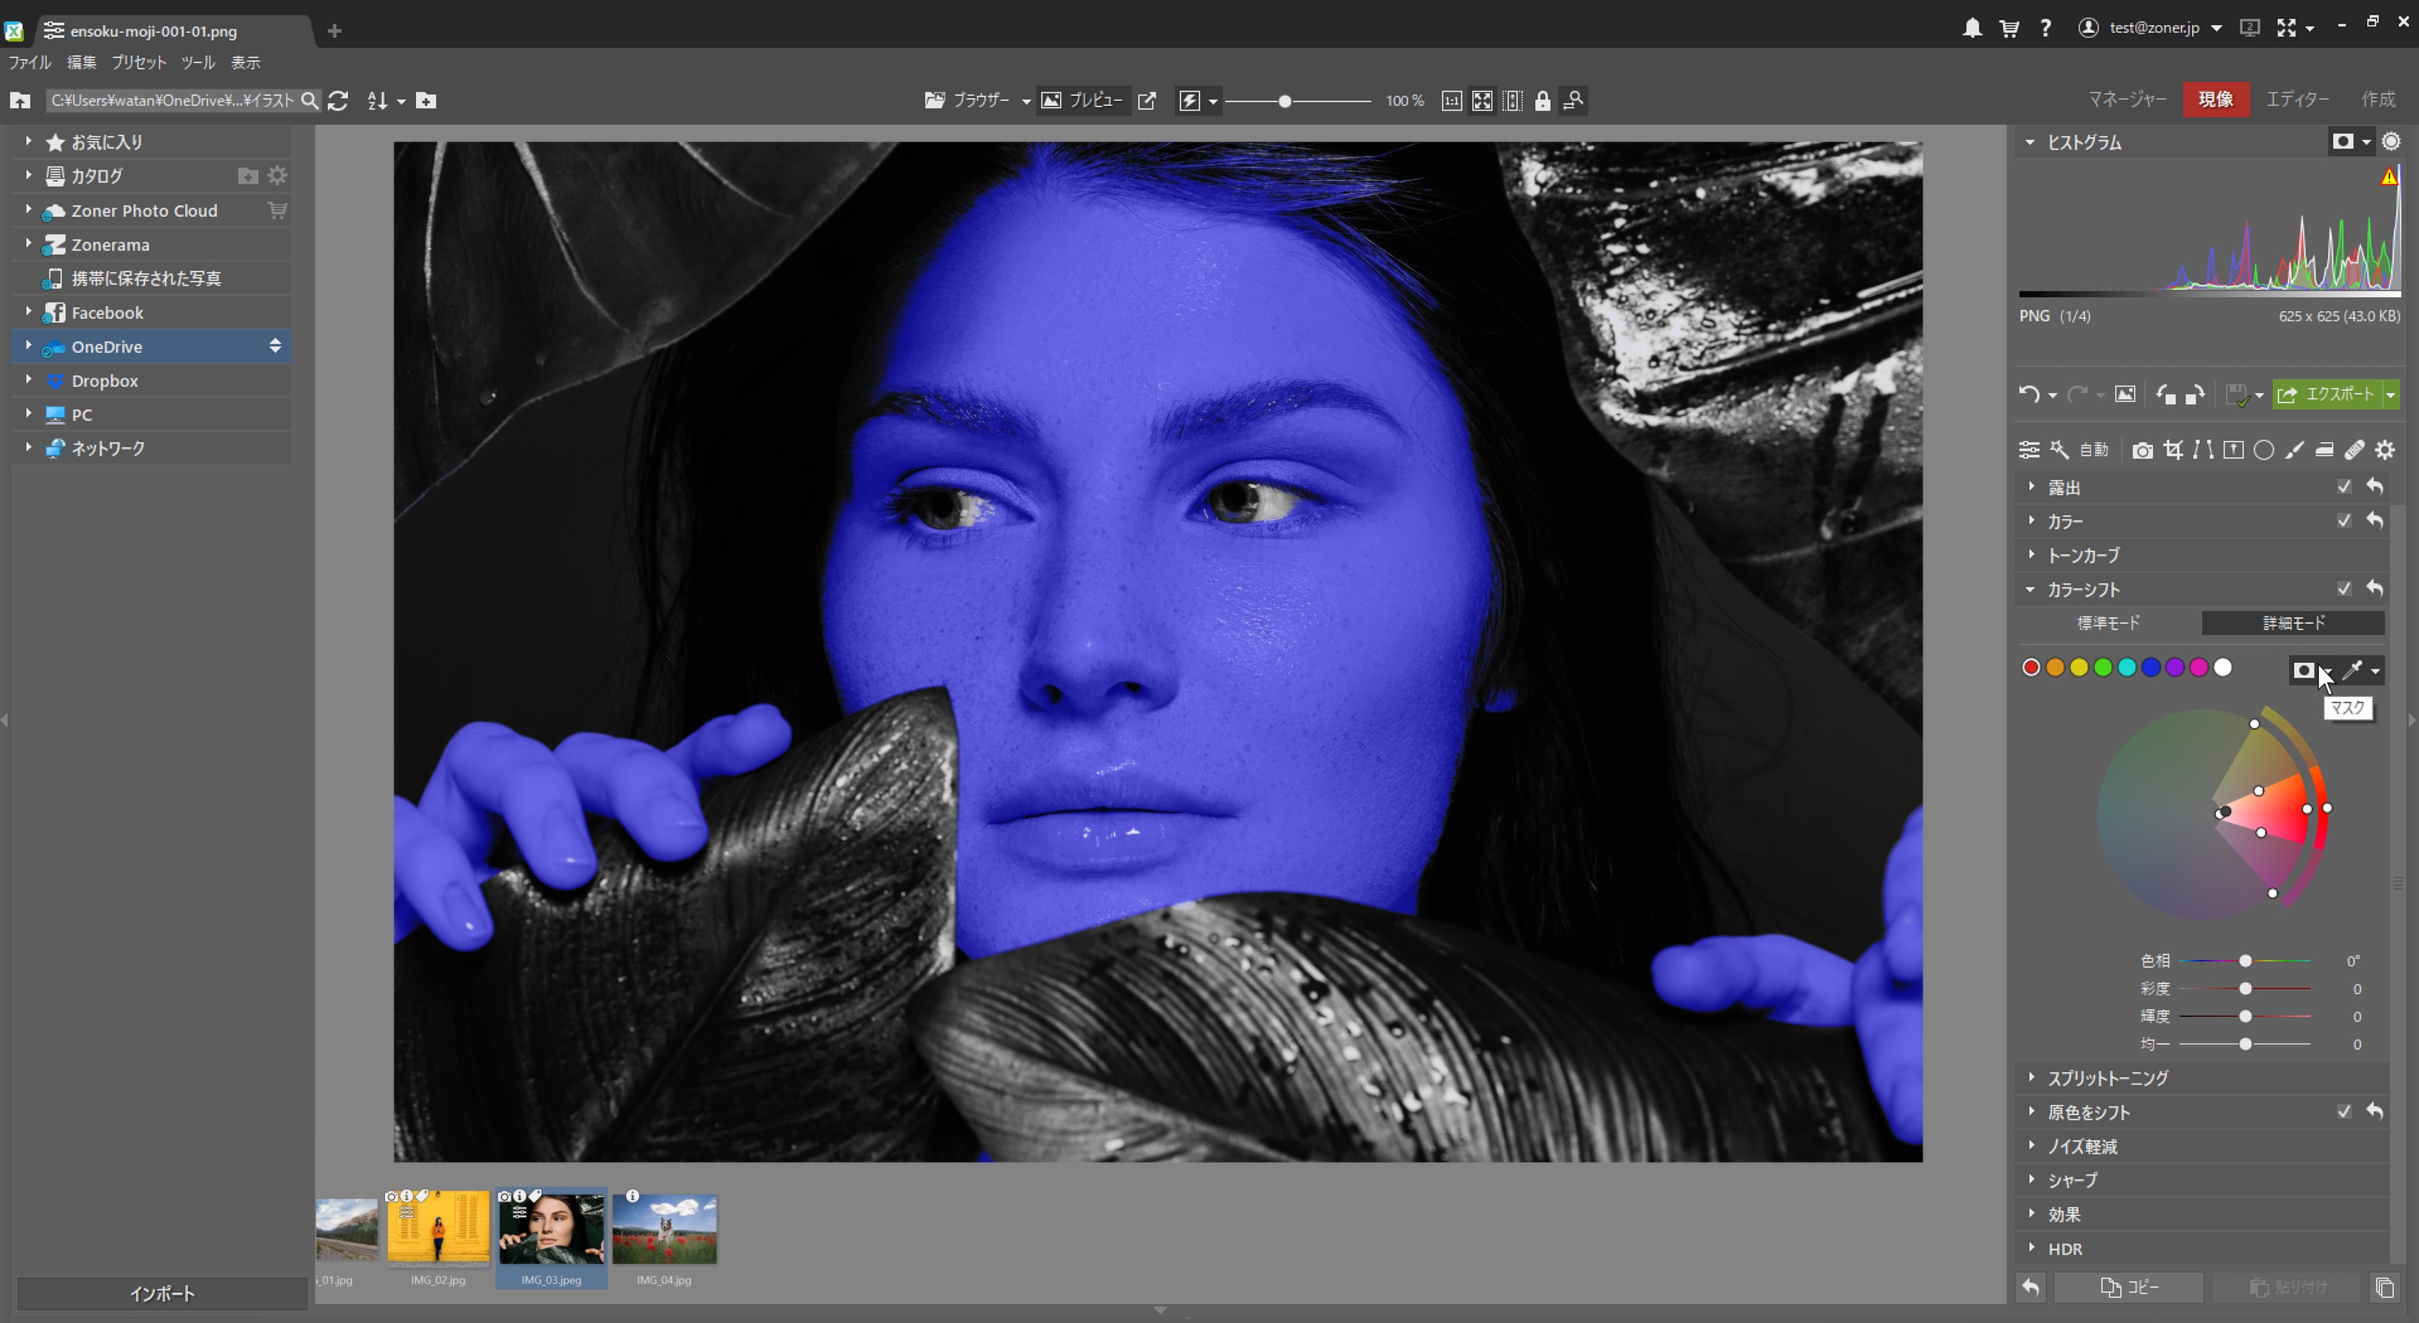This screenshot has height=1323, width=2419.
Task: Select the blue color swatch
Action: pos(2151,668)
